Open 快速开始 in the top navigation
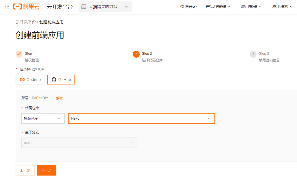Viewport: 297px width, 177px height. tap(188, 7)
